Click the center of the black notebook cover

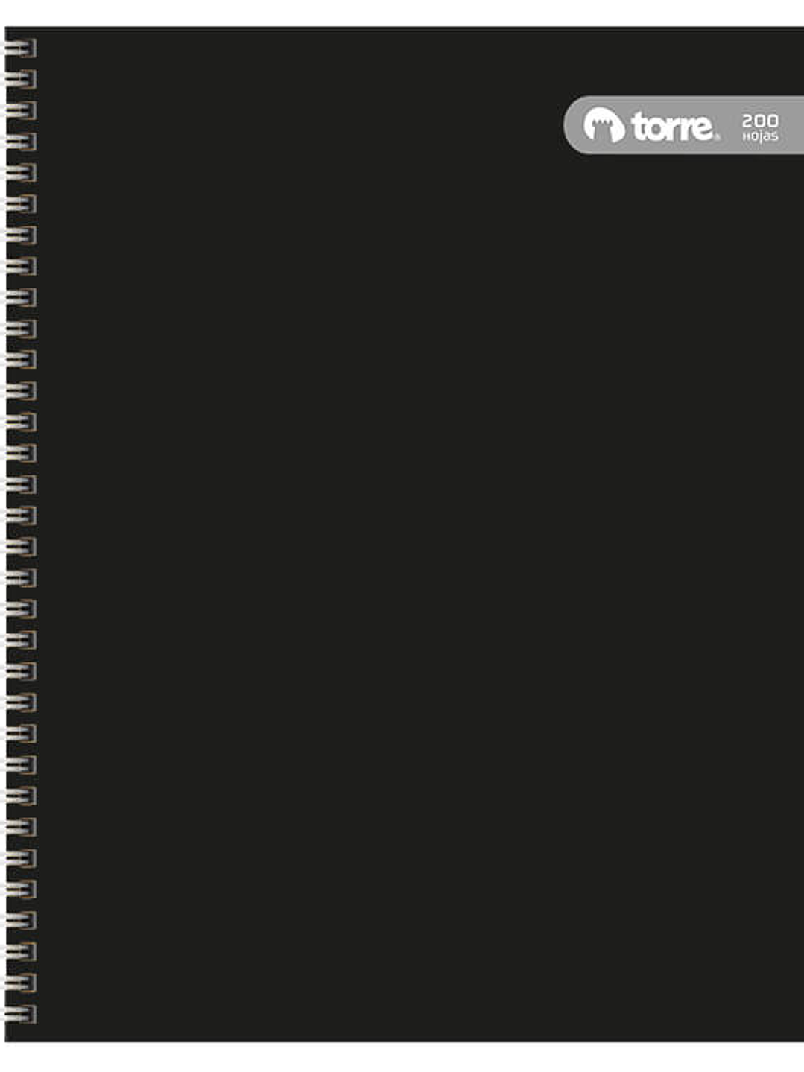point(405,534)
